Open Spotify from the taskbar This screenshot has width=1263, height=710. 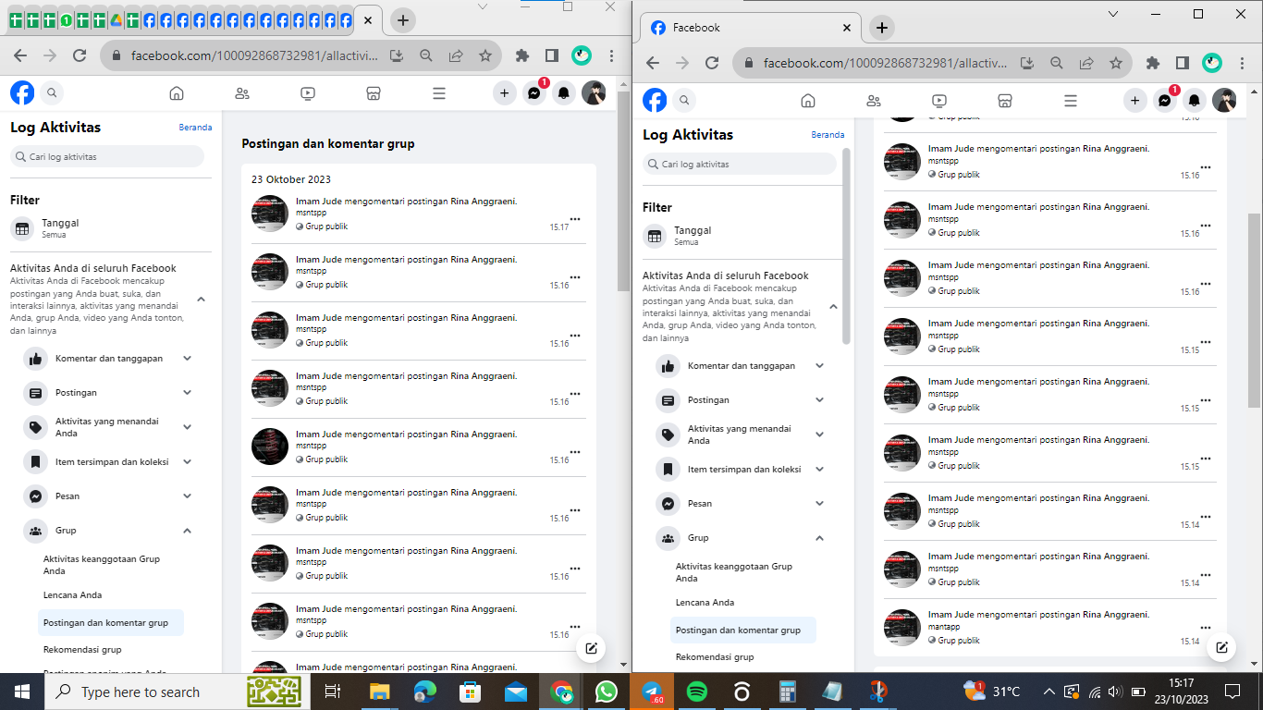(697, 692)
